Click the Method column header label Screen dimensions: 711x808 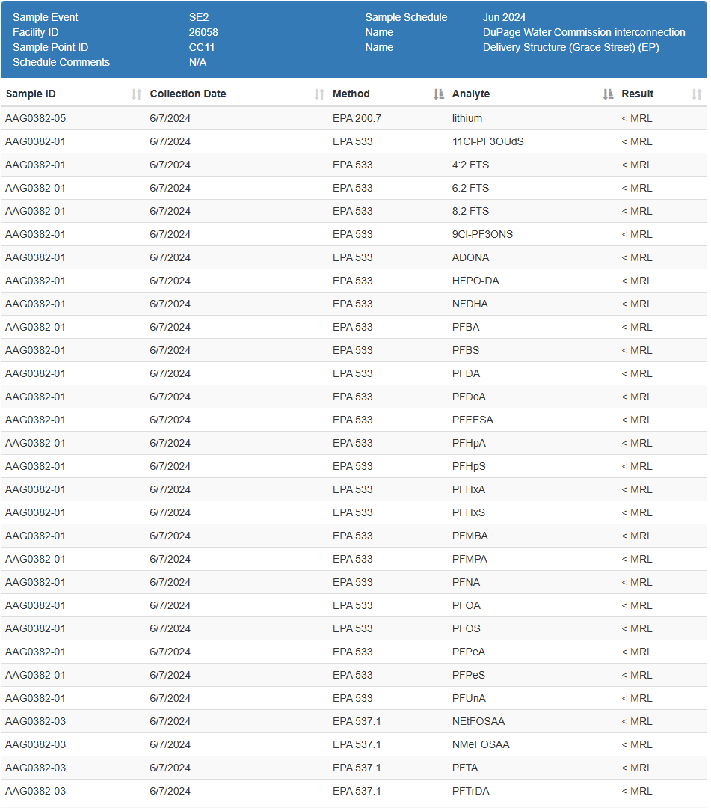coord(351,94)
